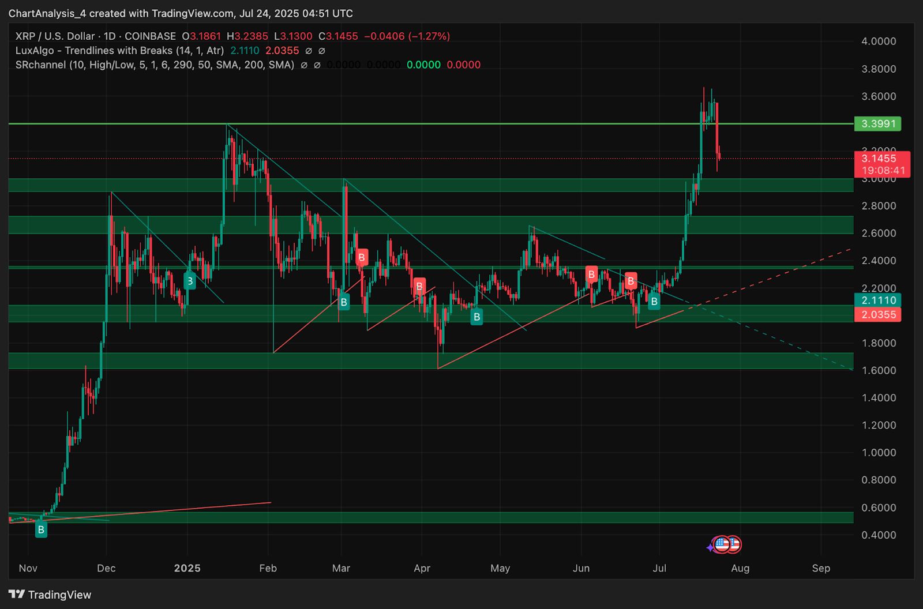Click first ∅ symbol in SRchannel legend row
923x609 pixels.
click(303, 65)
